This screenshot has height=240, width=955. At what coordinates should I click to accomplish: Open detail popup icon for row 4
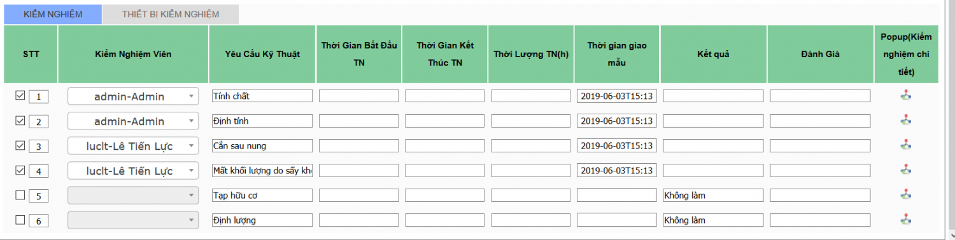[x=906, y=170]
